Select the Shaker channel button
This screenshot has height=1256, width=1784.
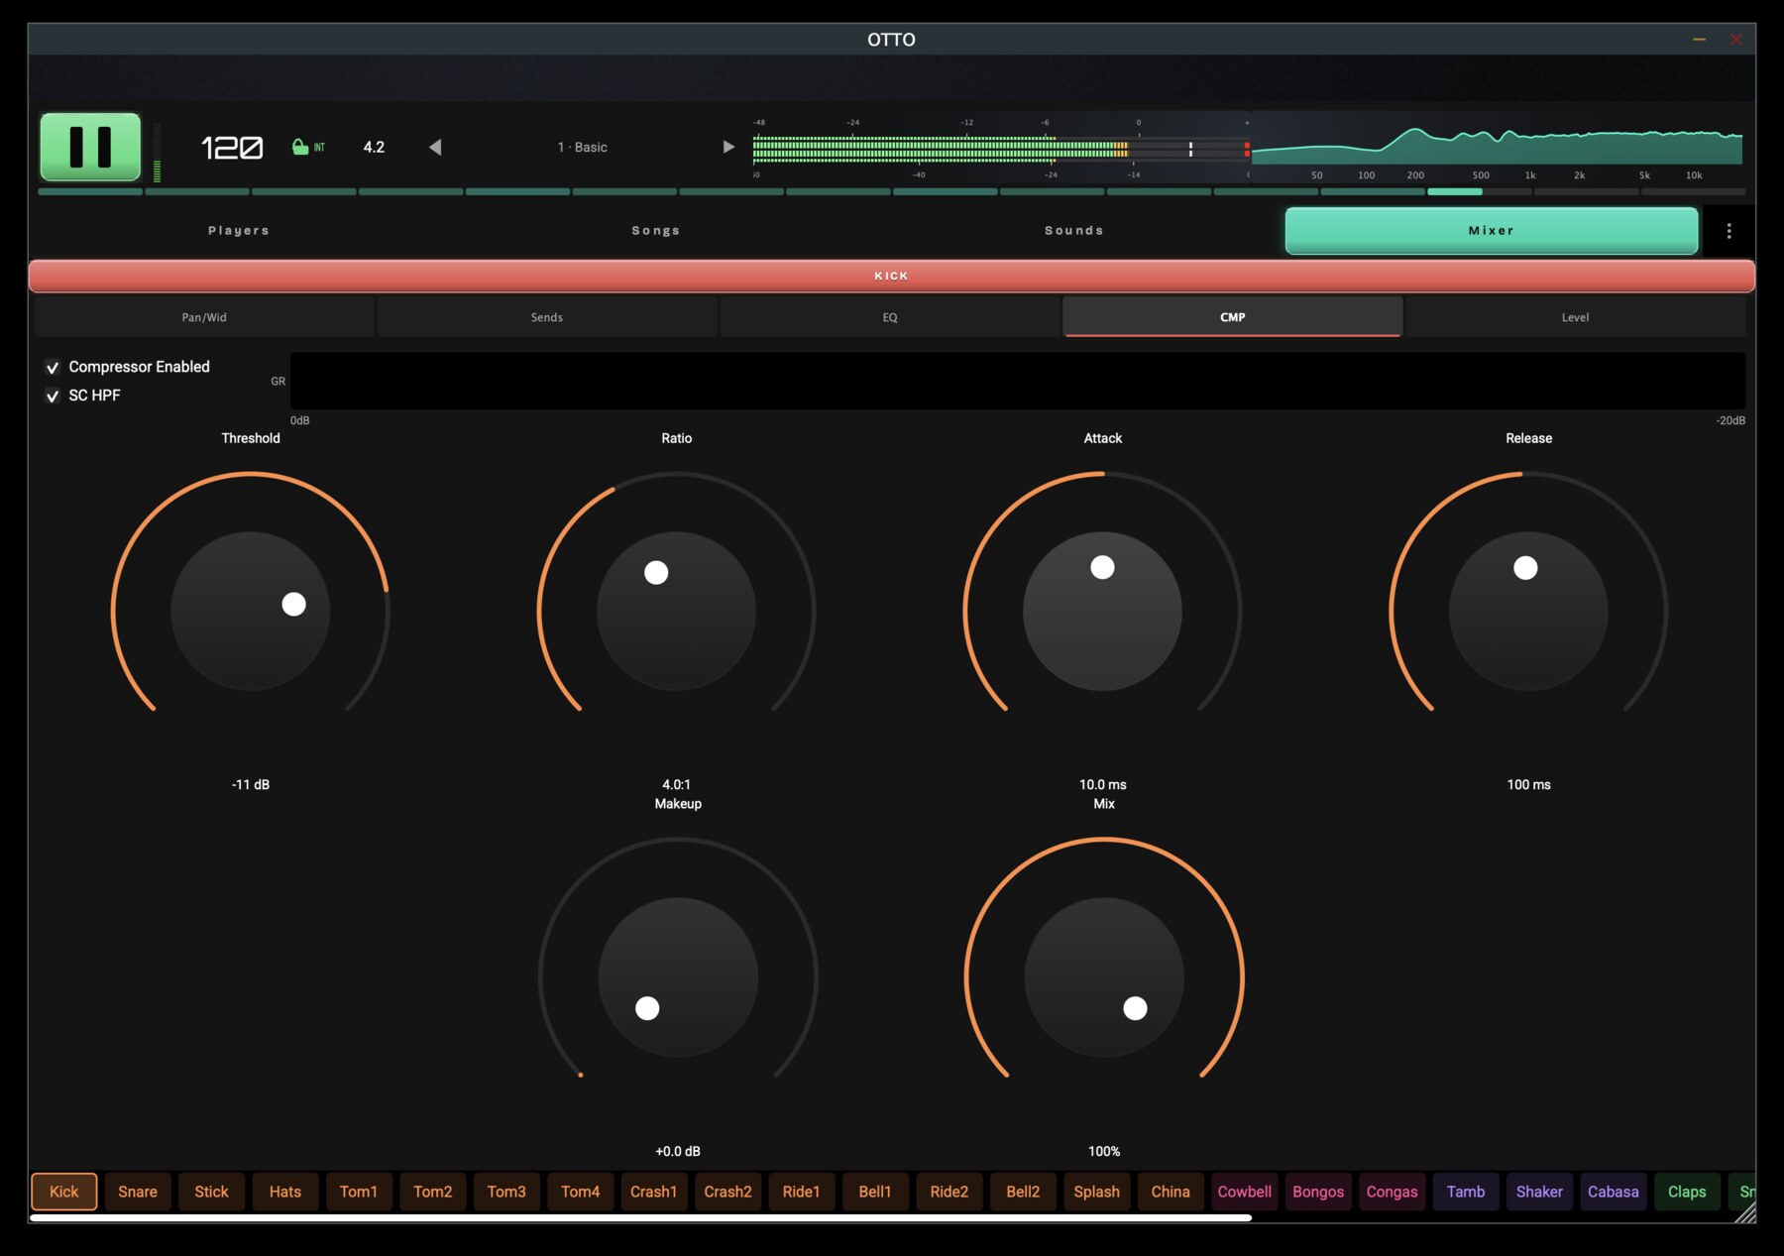[x=1539, y=1192]
